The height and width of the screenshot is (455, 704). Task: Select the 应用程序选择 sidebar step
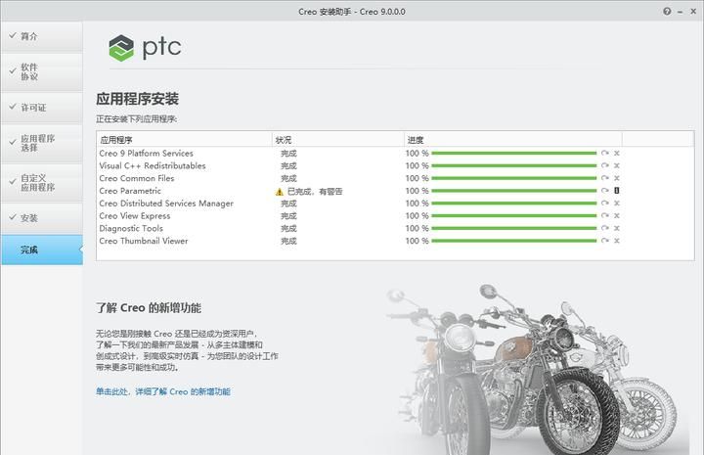[x=42, y=143]
